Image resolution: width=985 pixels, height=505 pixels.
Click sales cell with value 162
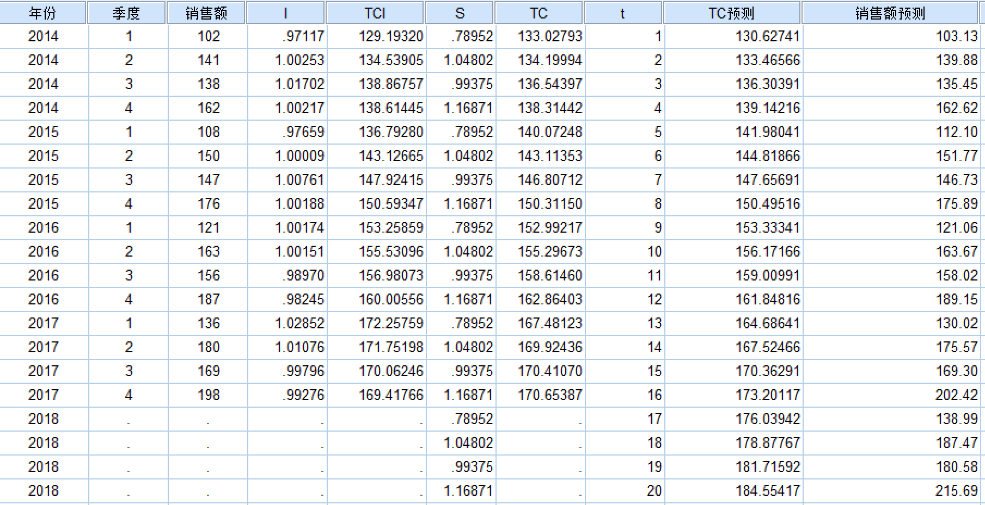[207, 108]
